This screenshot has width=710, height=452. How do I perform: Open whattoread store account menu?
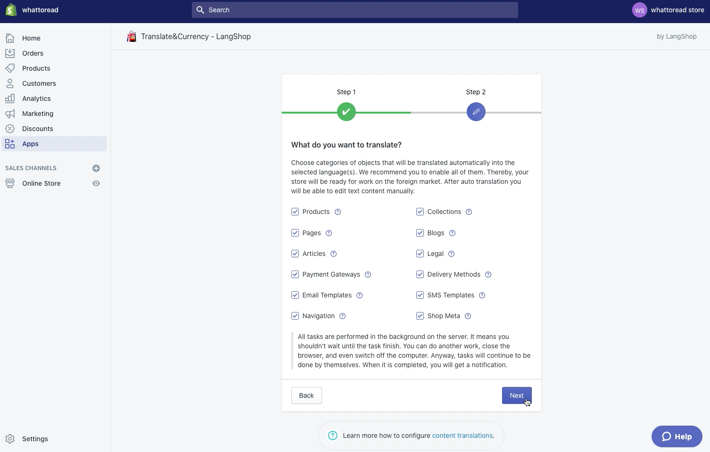point(668,10)
